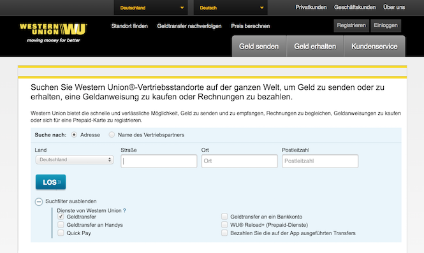Click the Geschäftskunden link

pos(355,7)
